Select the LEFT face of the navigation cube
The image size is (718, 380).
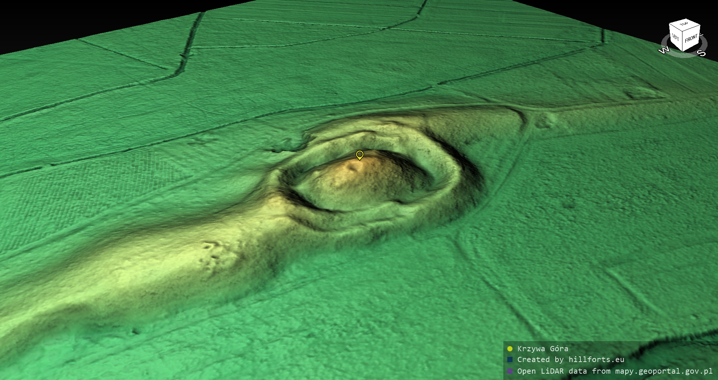click(x=676, y=37)
